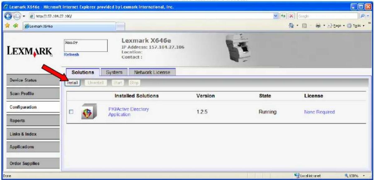Click the Running state text

coord(267,112)
